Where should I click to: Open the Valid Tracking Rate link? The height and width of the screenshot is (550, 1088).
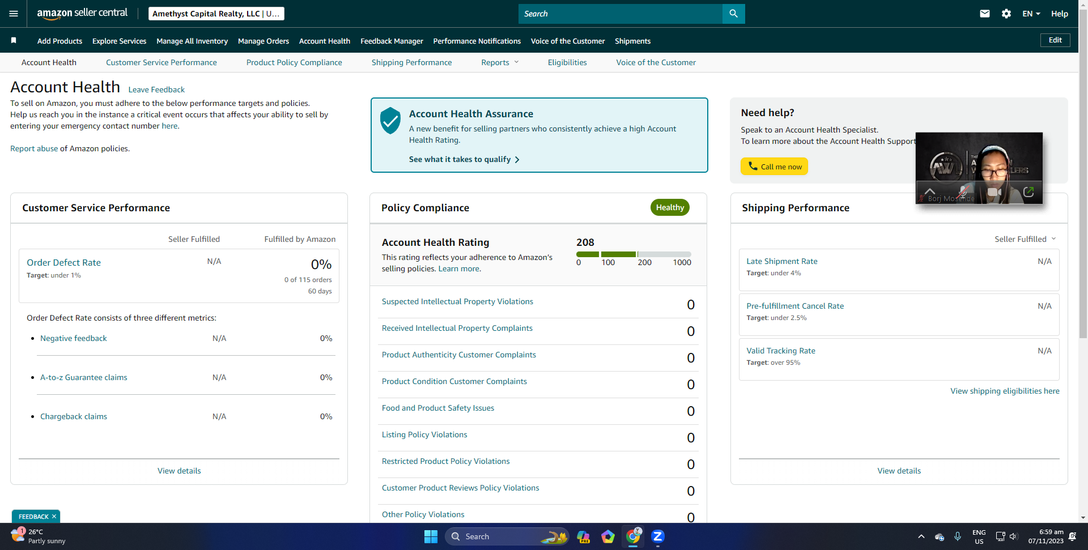point(781,351)
